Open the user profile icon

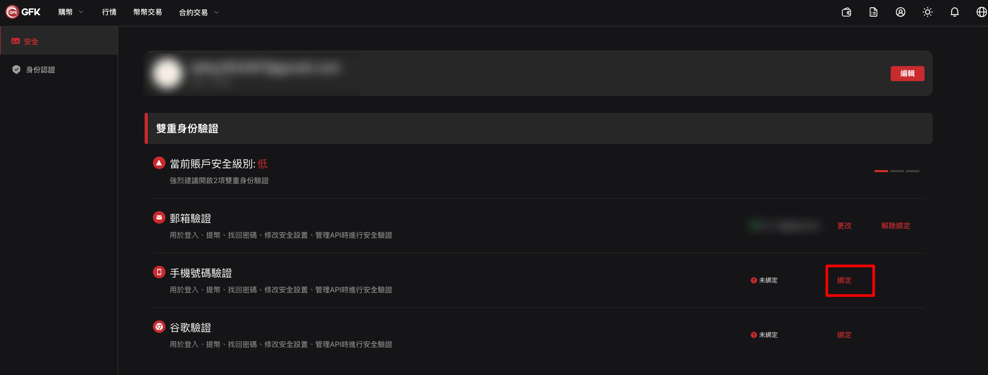[x=901, y=12]
